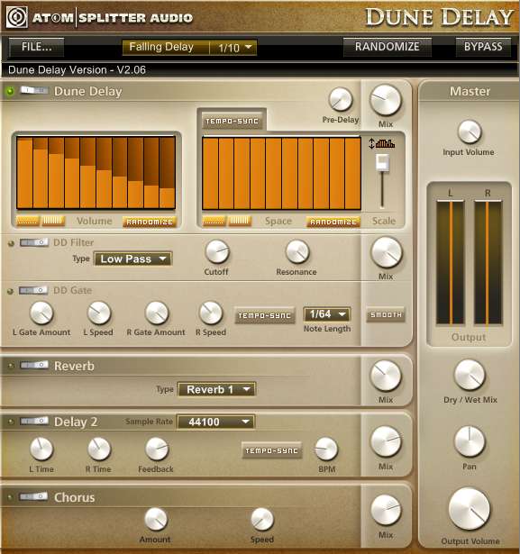Click the Cutoff knob
Image resolution: width=520 pixels, height=554 pixels.
tap(217, 252)
